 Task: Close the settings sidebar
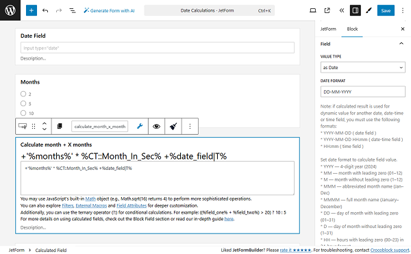(403, 29)
